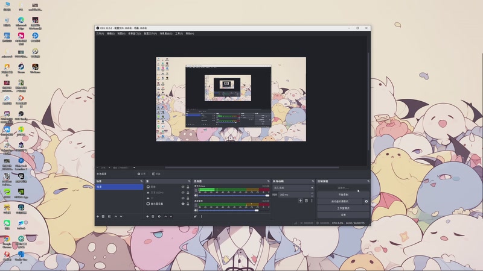
Task: Toggle lock on the 显示器采集 source
Action: tap(188, 204)
